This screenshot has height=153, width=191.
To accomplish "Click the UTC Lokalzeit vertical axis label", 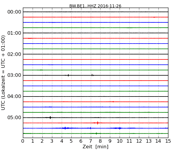I will 3,73.
